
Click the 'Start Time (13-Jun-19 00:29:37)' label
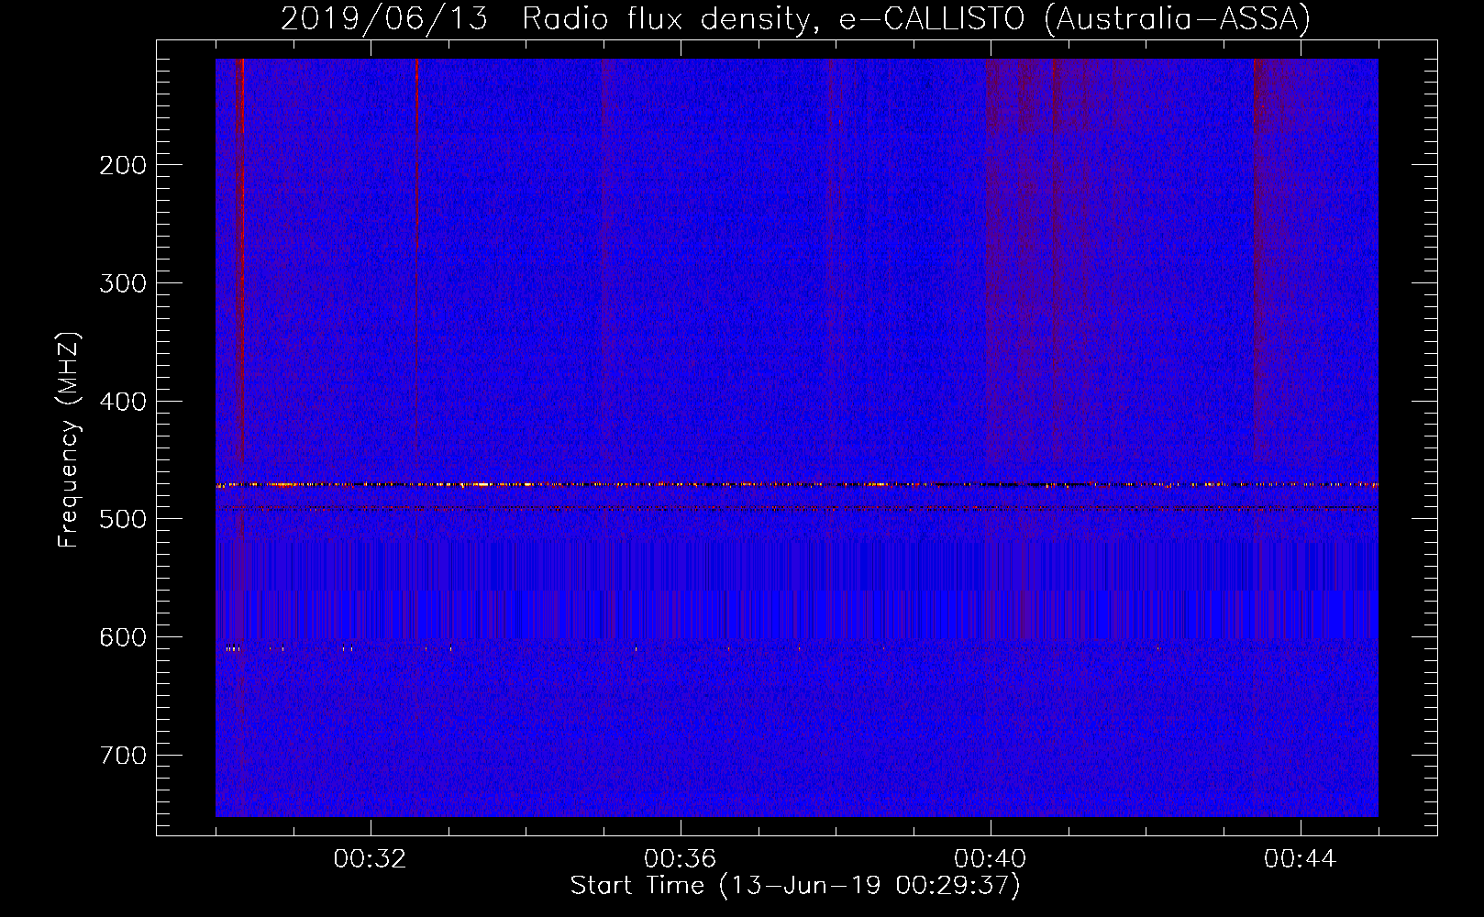(795, 886)
